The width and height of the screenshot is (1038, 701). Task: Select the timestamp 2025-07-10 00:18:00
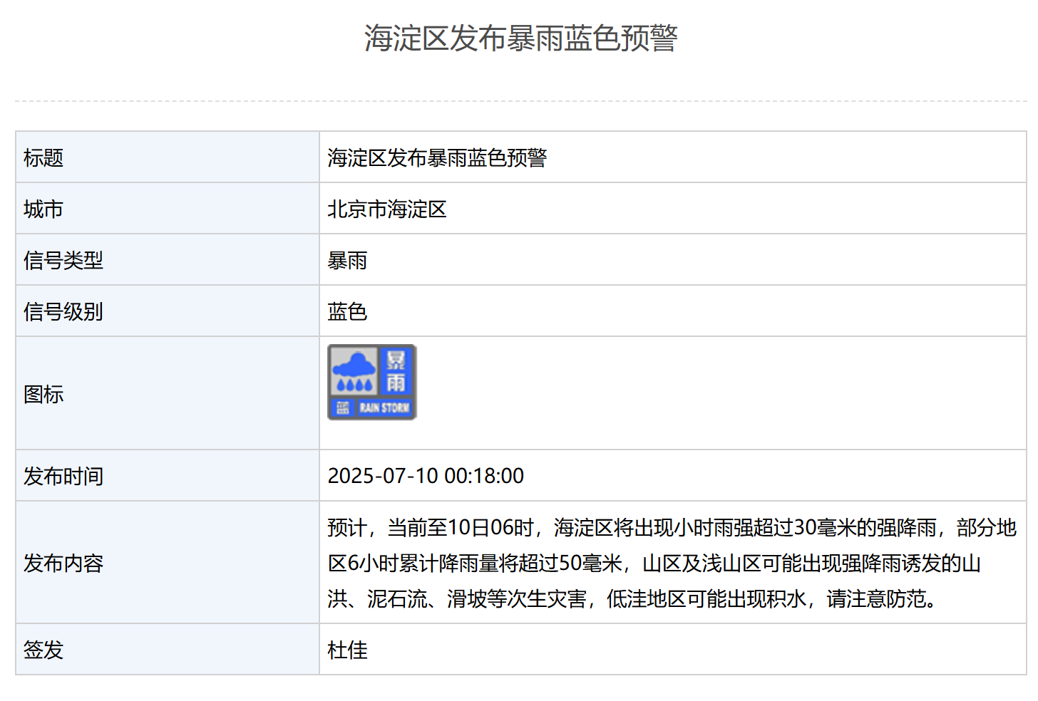point(426,475)
